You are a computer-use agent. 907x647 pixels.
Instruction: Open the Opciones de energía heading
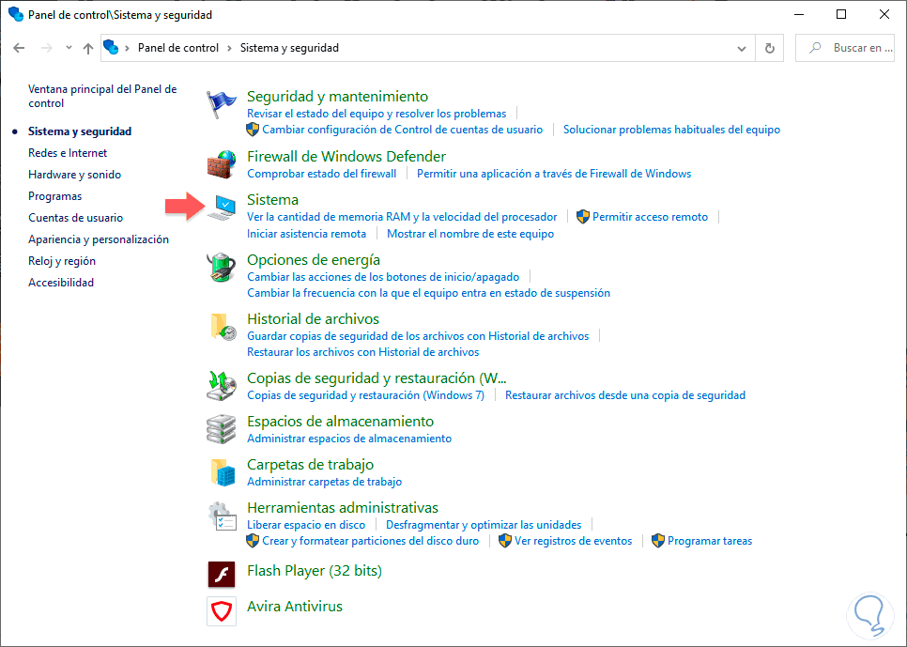[x=313, y=260]
